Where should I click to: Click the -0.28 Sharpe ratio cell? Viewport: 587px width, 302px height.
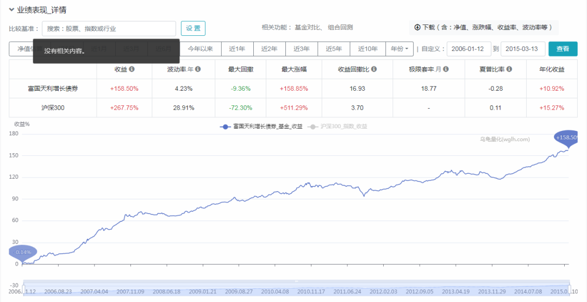click(495, 89)
